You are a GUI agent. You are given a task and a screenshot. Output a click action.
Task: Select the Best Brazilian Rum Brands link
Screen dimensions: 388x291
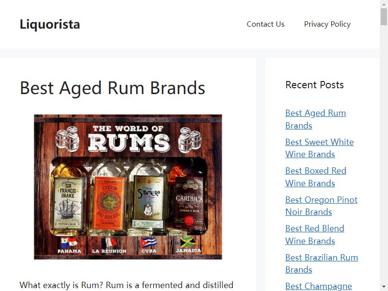322,263
